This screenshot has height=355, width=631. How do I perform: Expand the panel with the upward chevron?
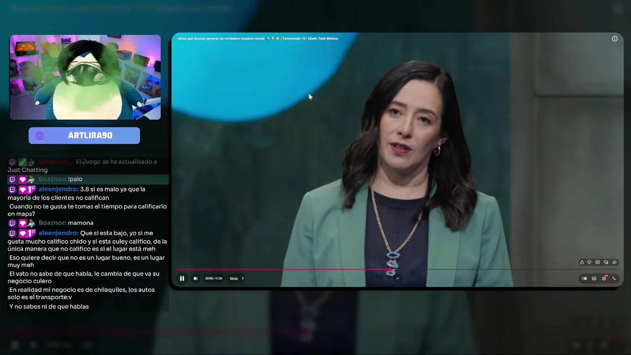(x=397, y=279)
